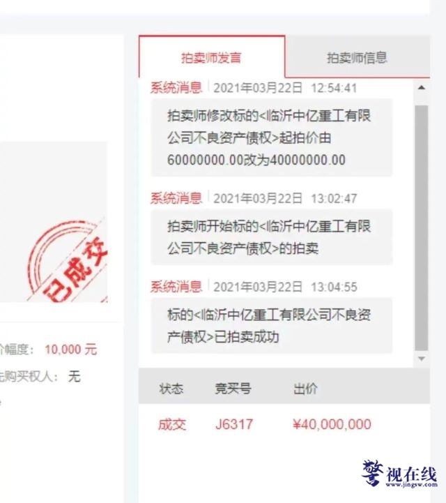Click the first 系统消息 label
The width and height of the screenshot is (446, 503).
tap(176, 88)
